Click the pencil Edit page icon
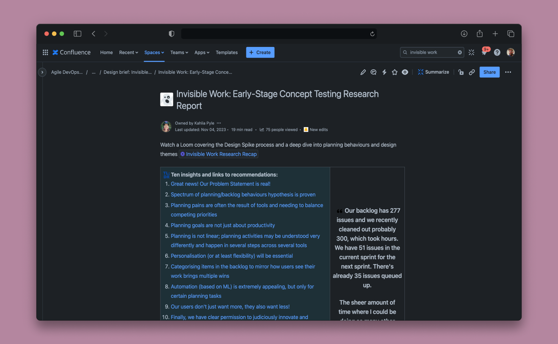558x344 pixels. [363, 72]
